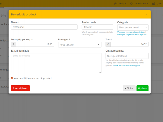
Task: Click the green Opslaan button
Action: point(142,88)
